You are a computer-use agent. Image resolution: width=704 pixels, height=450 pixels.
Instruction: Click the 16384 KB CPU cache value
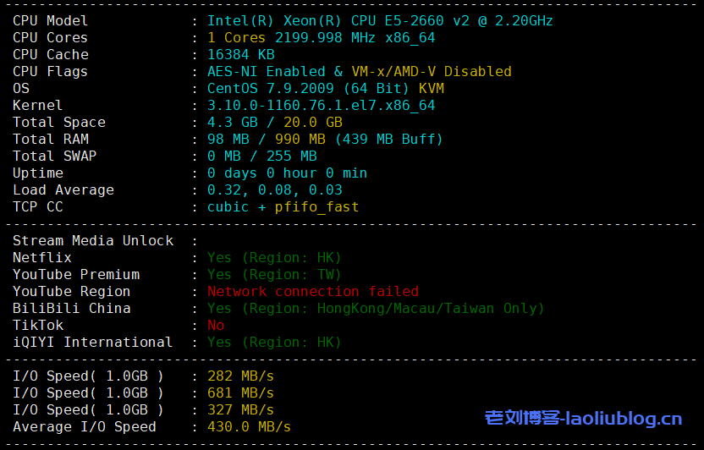[240, 54]
